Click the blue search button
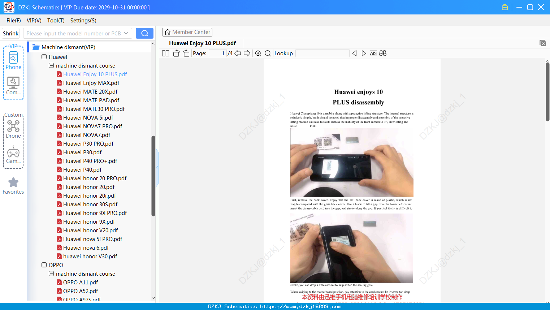 [144, 33]
